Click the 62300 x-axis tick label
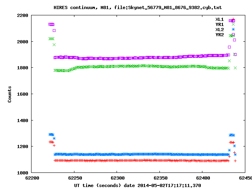The width and height of the screenshot is (252, 189). (118, 178)
